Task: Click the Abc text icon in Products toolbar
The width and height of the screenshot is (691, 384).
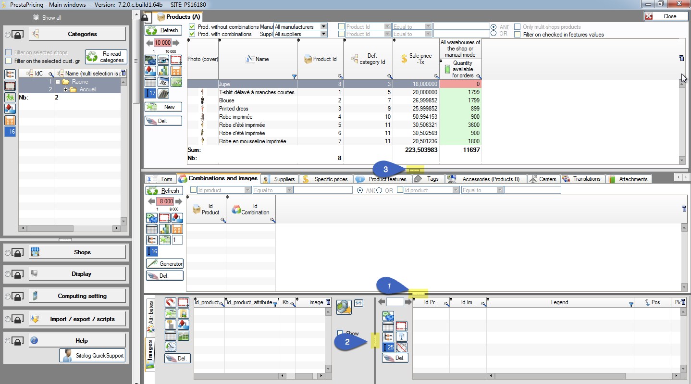Action: (163, 82)
